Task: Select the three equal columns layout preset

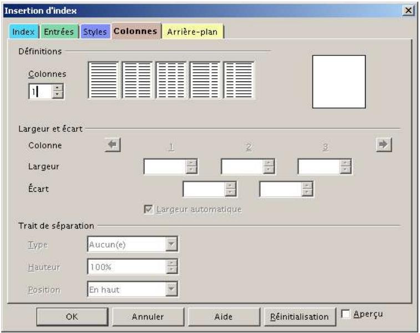Action: click(x=171, y=80)
